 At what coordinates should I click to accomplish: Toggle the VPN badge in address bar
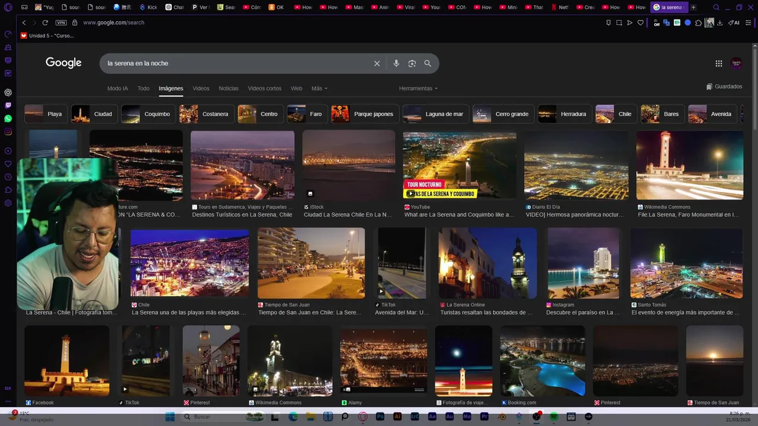[x=61, y=22]
